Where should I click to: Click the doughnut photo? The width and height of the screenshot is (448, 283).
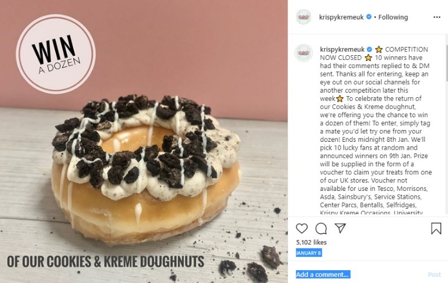tap(144, 141)
